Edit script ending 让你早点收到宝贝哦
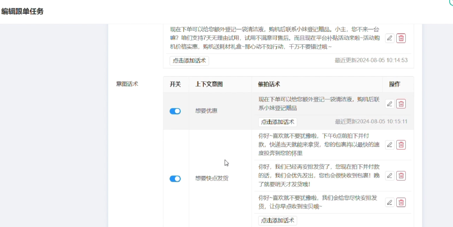453x227 pixels. click(390, 202)
